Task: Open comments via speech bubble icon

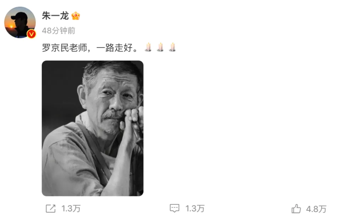Action: click(x=175, y=208)
